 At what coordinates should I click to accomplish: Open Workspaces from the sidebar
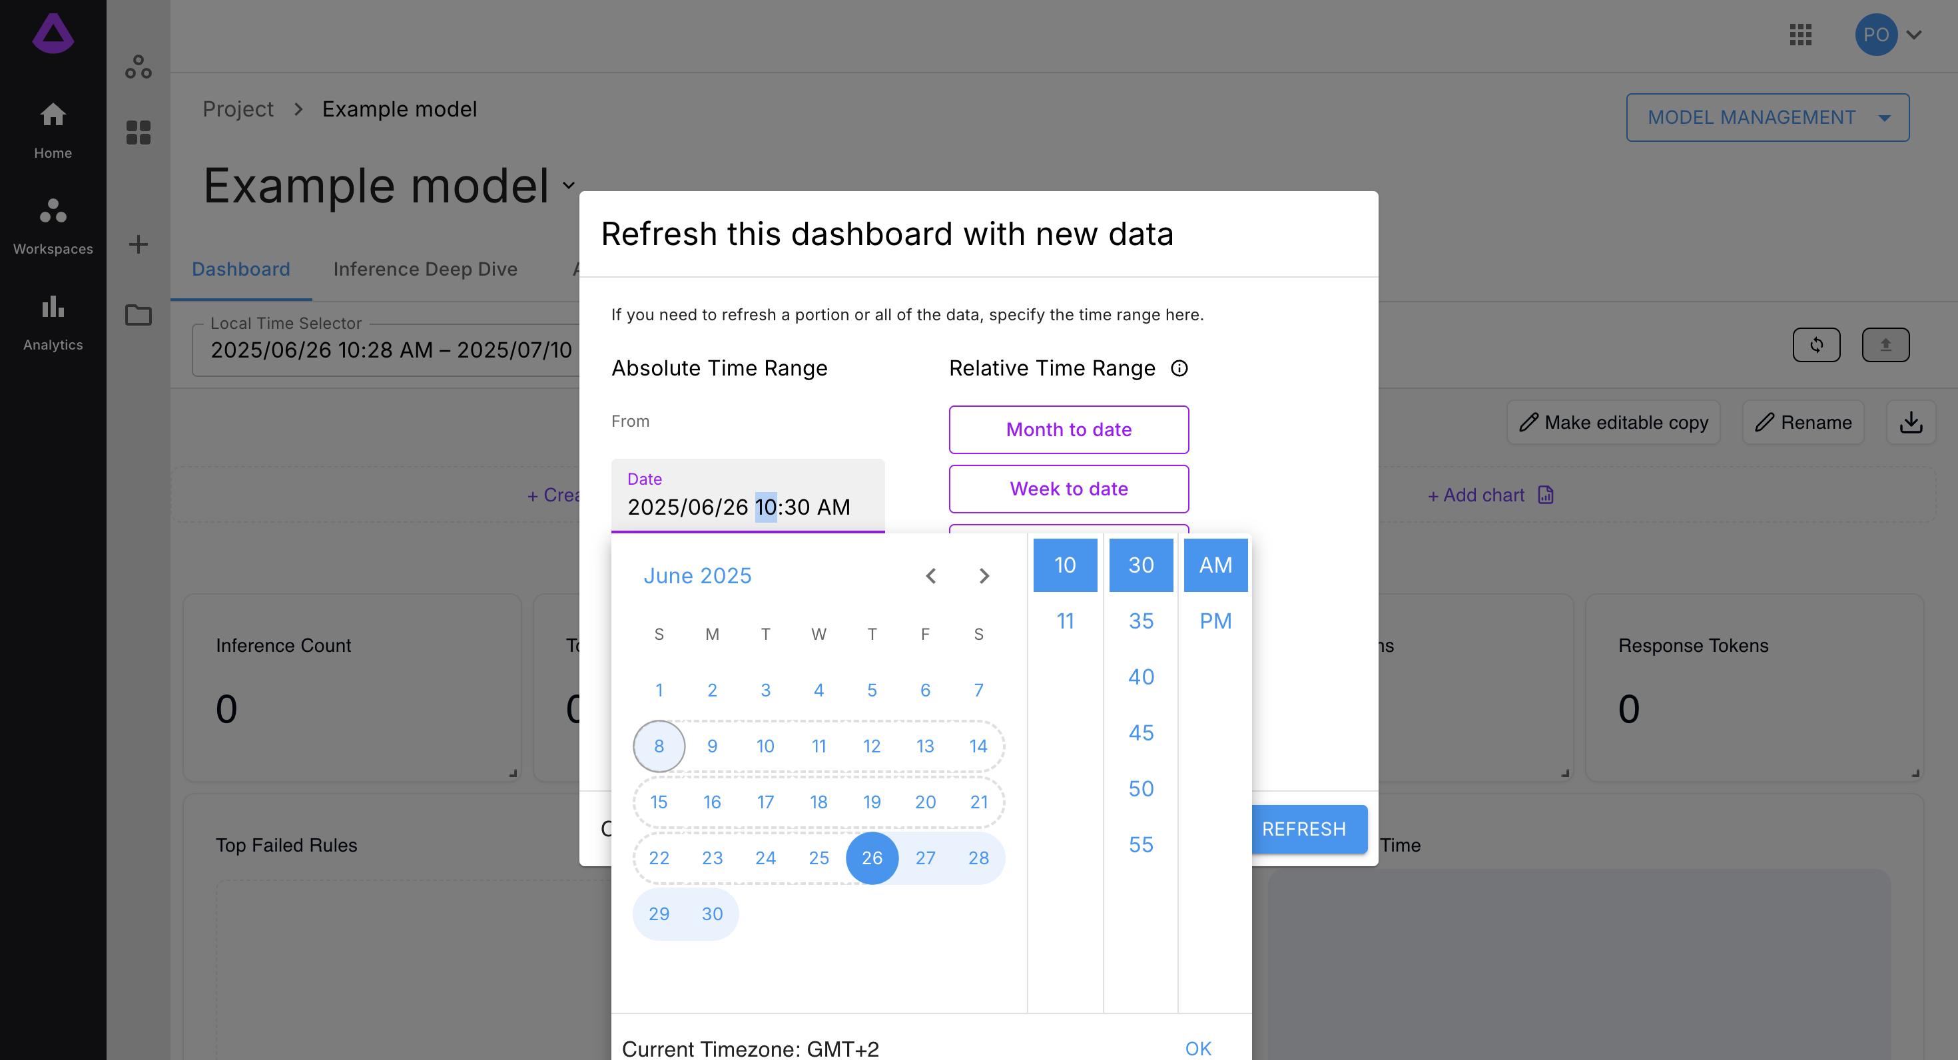tap(53, 226)
